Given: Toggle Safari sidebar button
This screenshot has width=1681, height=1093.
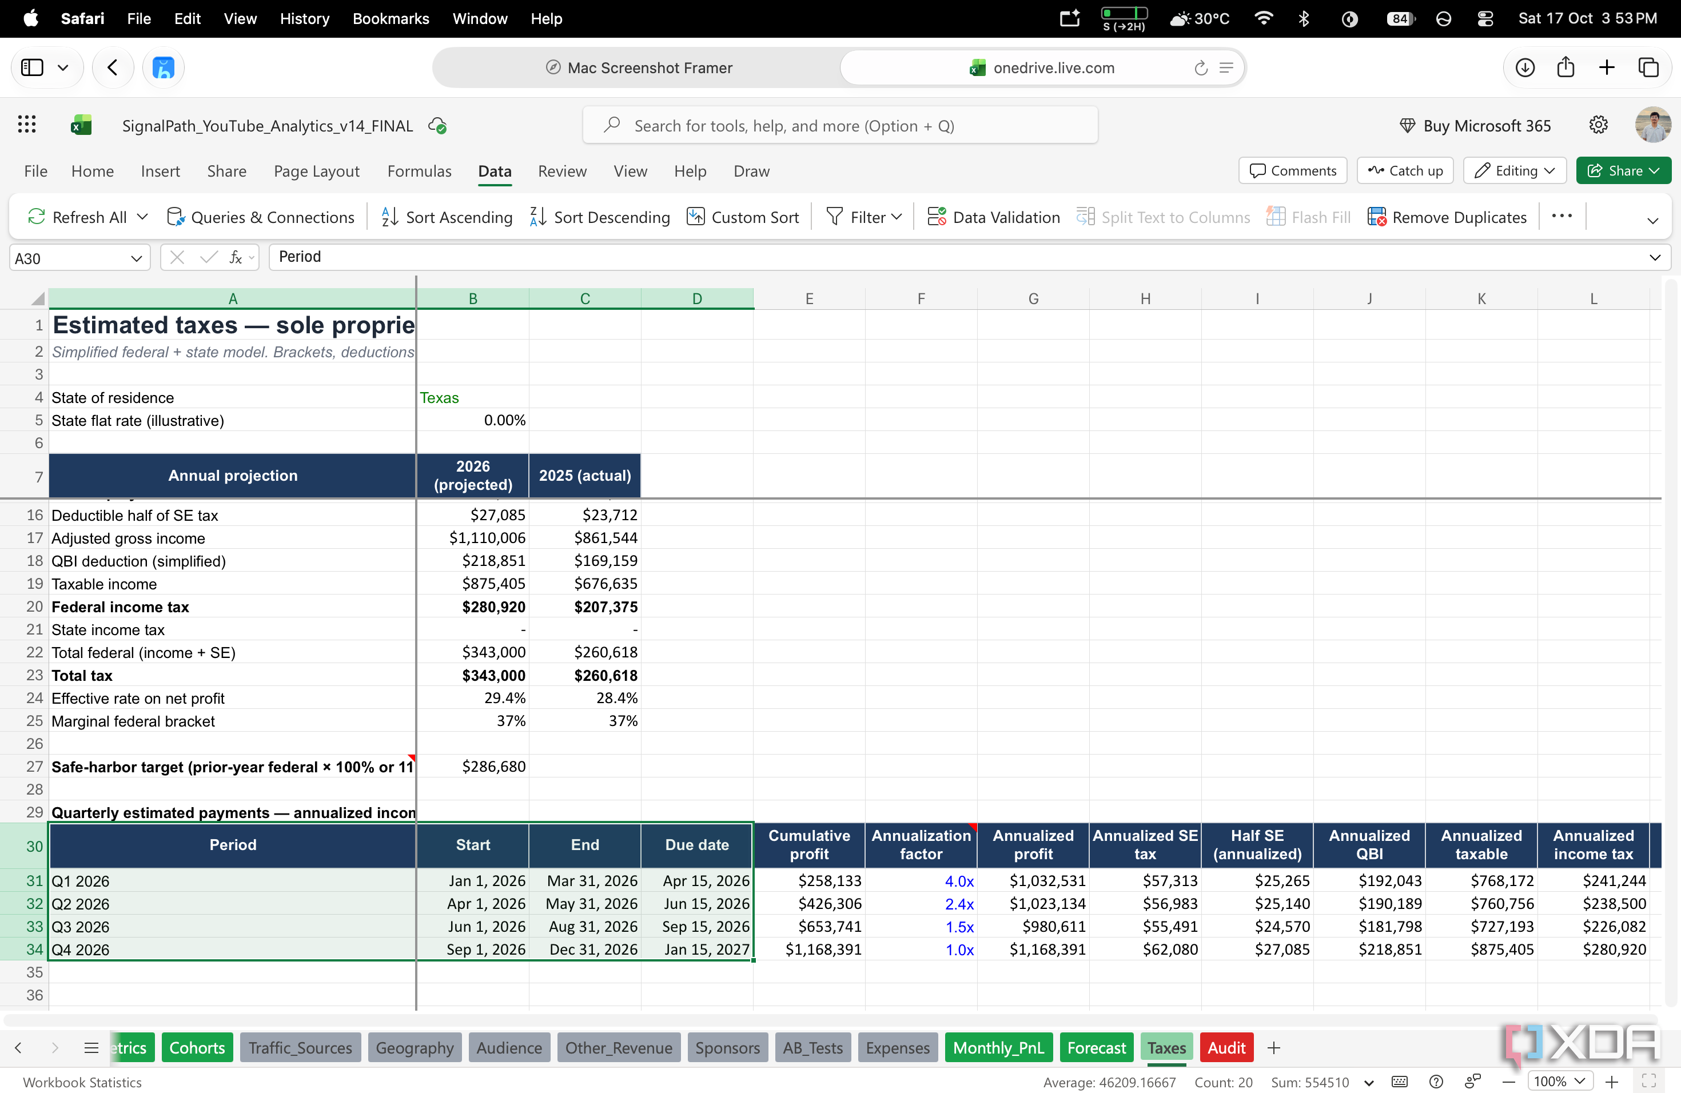Looking at the screenshot, I should [33, 68].
